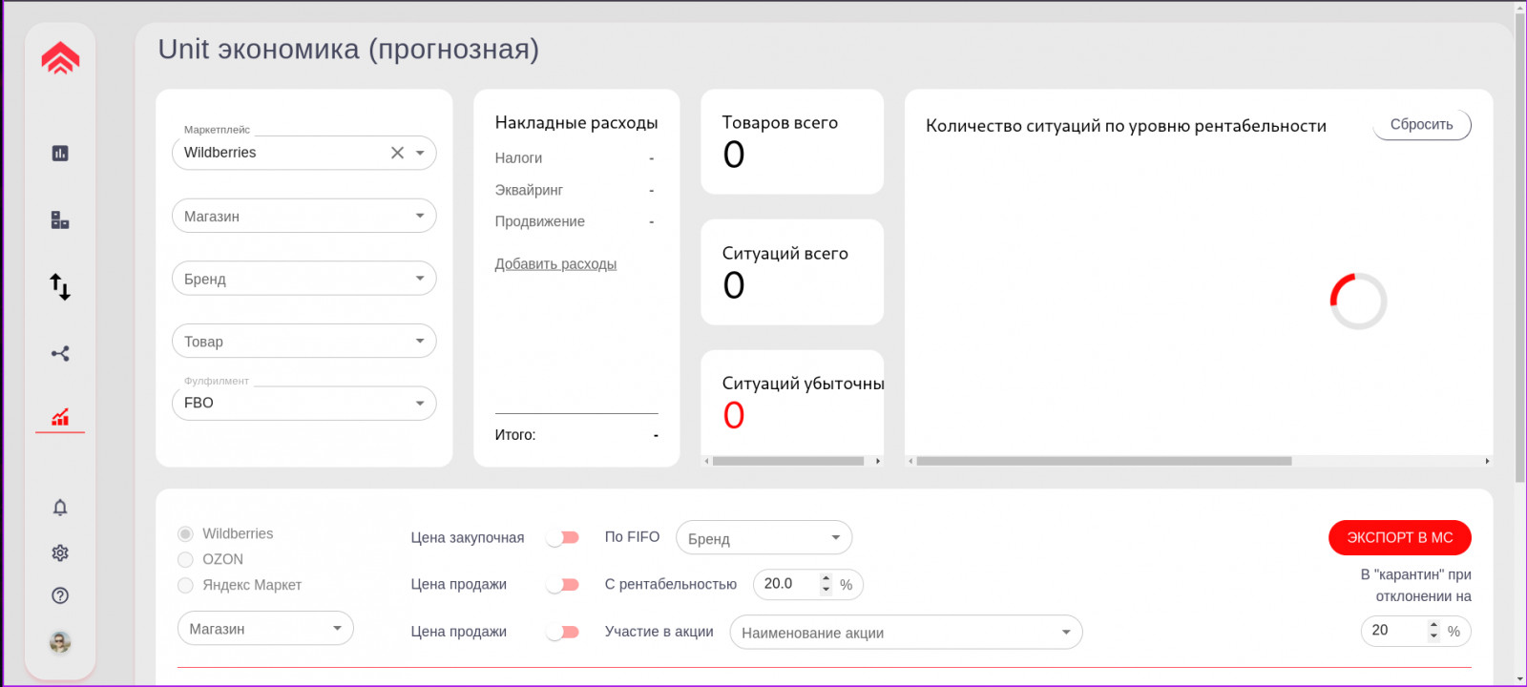This screenshot has height=687, width=1527.
Task: Toggle the Цена закупочная switch
Action: pyautogui.click(x=563, y=537)
